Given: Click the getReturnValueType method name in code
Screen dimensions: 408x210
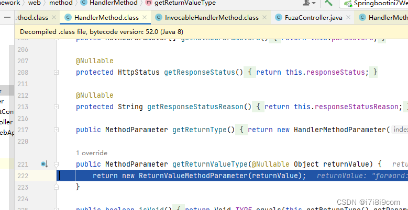Looking at the screenshot, I should (210, 164).
